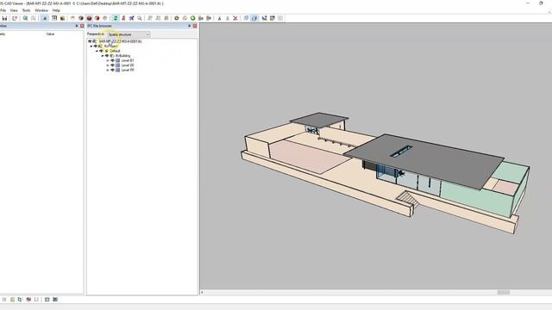Image resolution: width=552 pixels, height=310 pixels.
Task: Expand the Level RF tree node
Action: (x=108, y=70)
